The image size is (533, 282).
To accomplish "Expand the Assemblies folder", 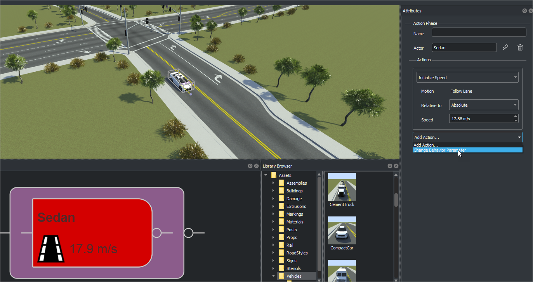I will (x=273, y=183).
